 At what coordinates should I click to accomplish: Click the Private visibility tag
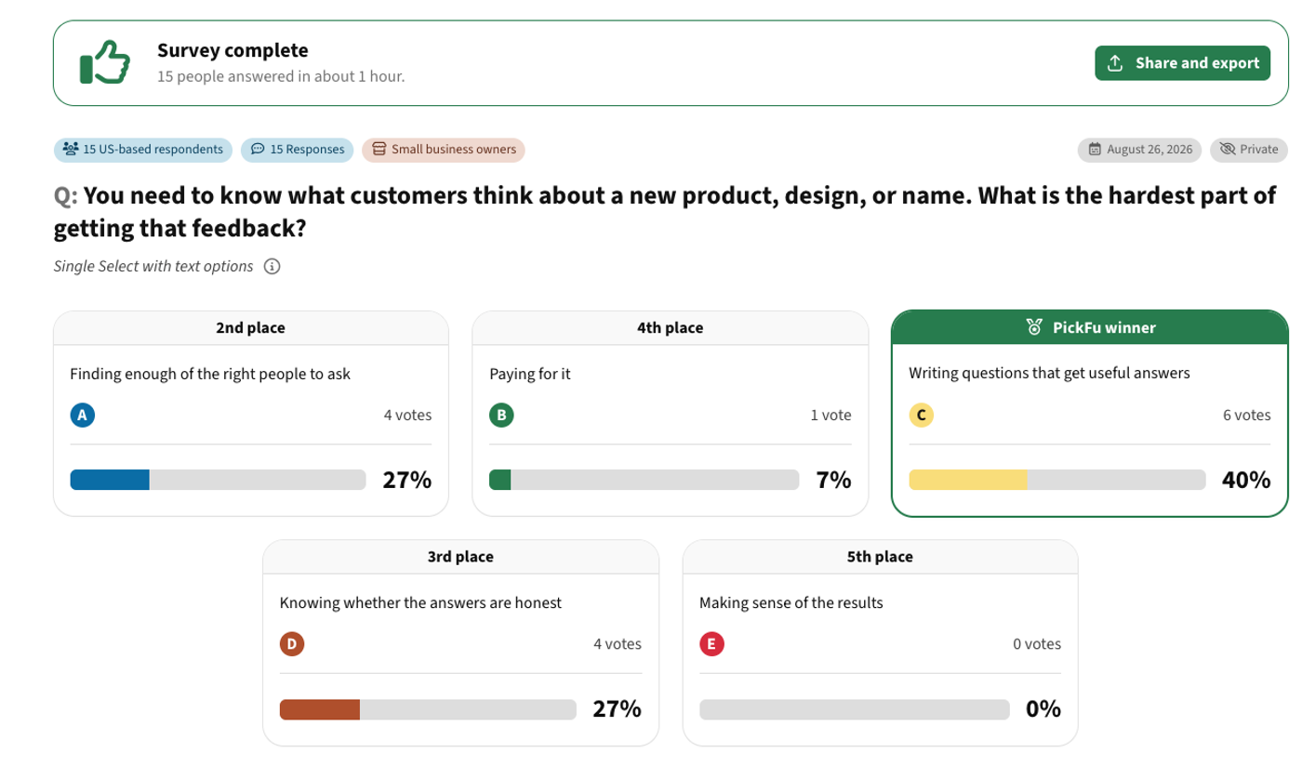pos(1249,149)
